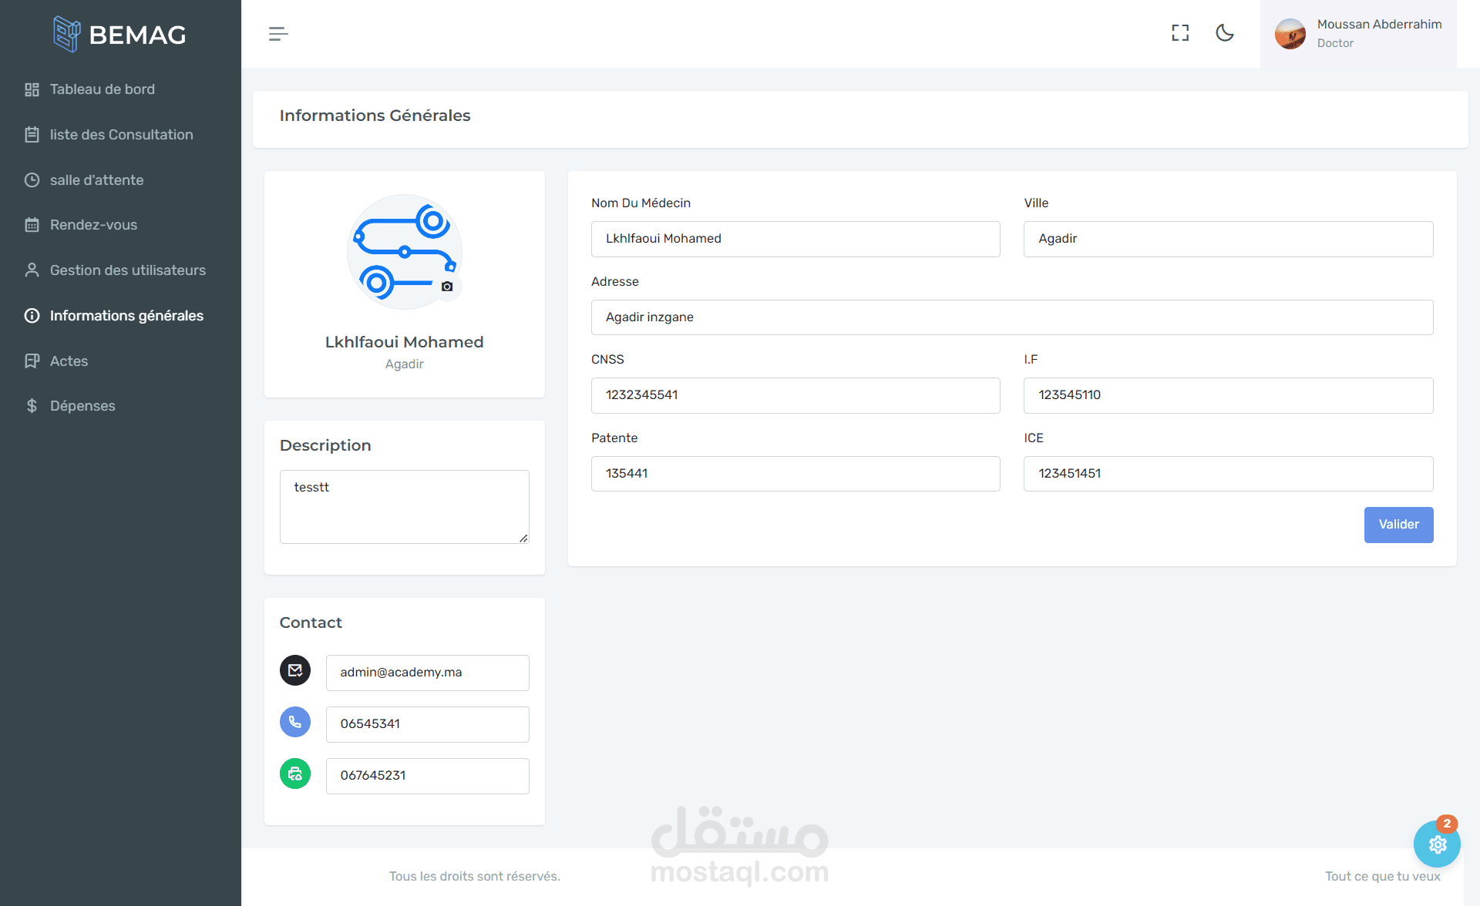Viewport: 1480px width, 906px height.
Task: Click the blue phone icon
Action: [295, 722]
